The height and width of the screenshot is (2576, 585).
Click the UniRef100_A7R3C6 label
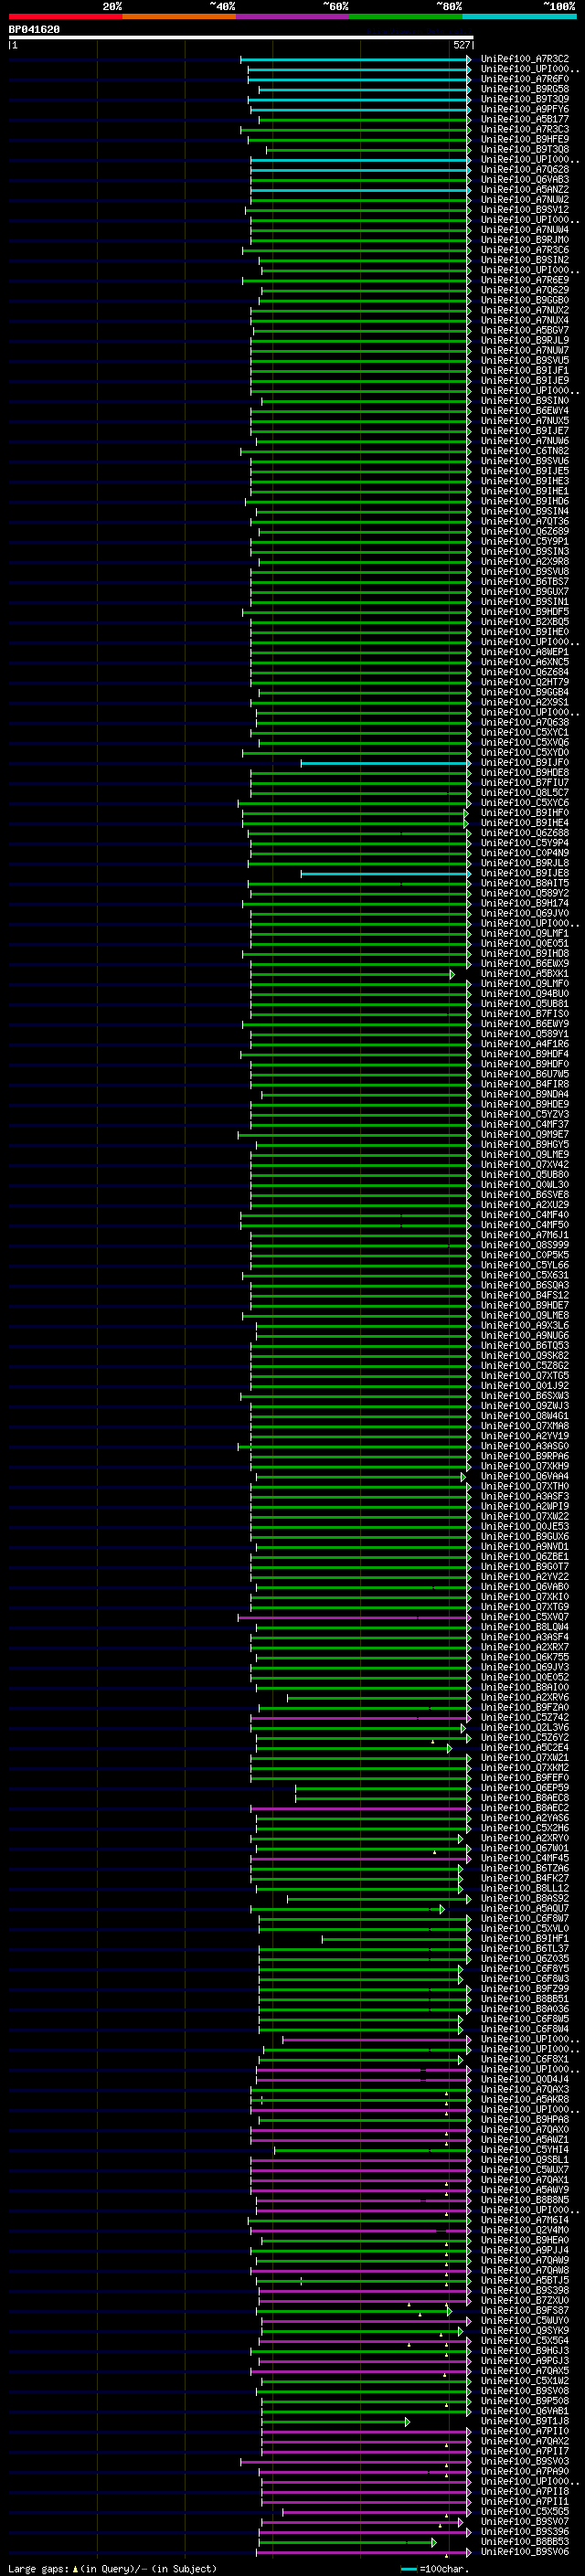[x=525, y=250]
